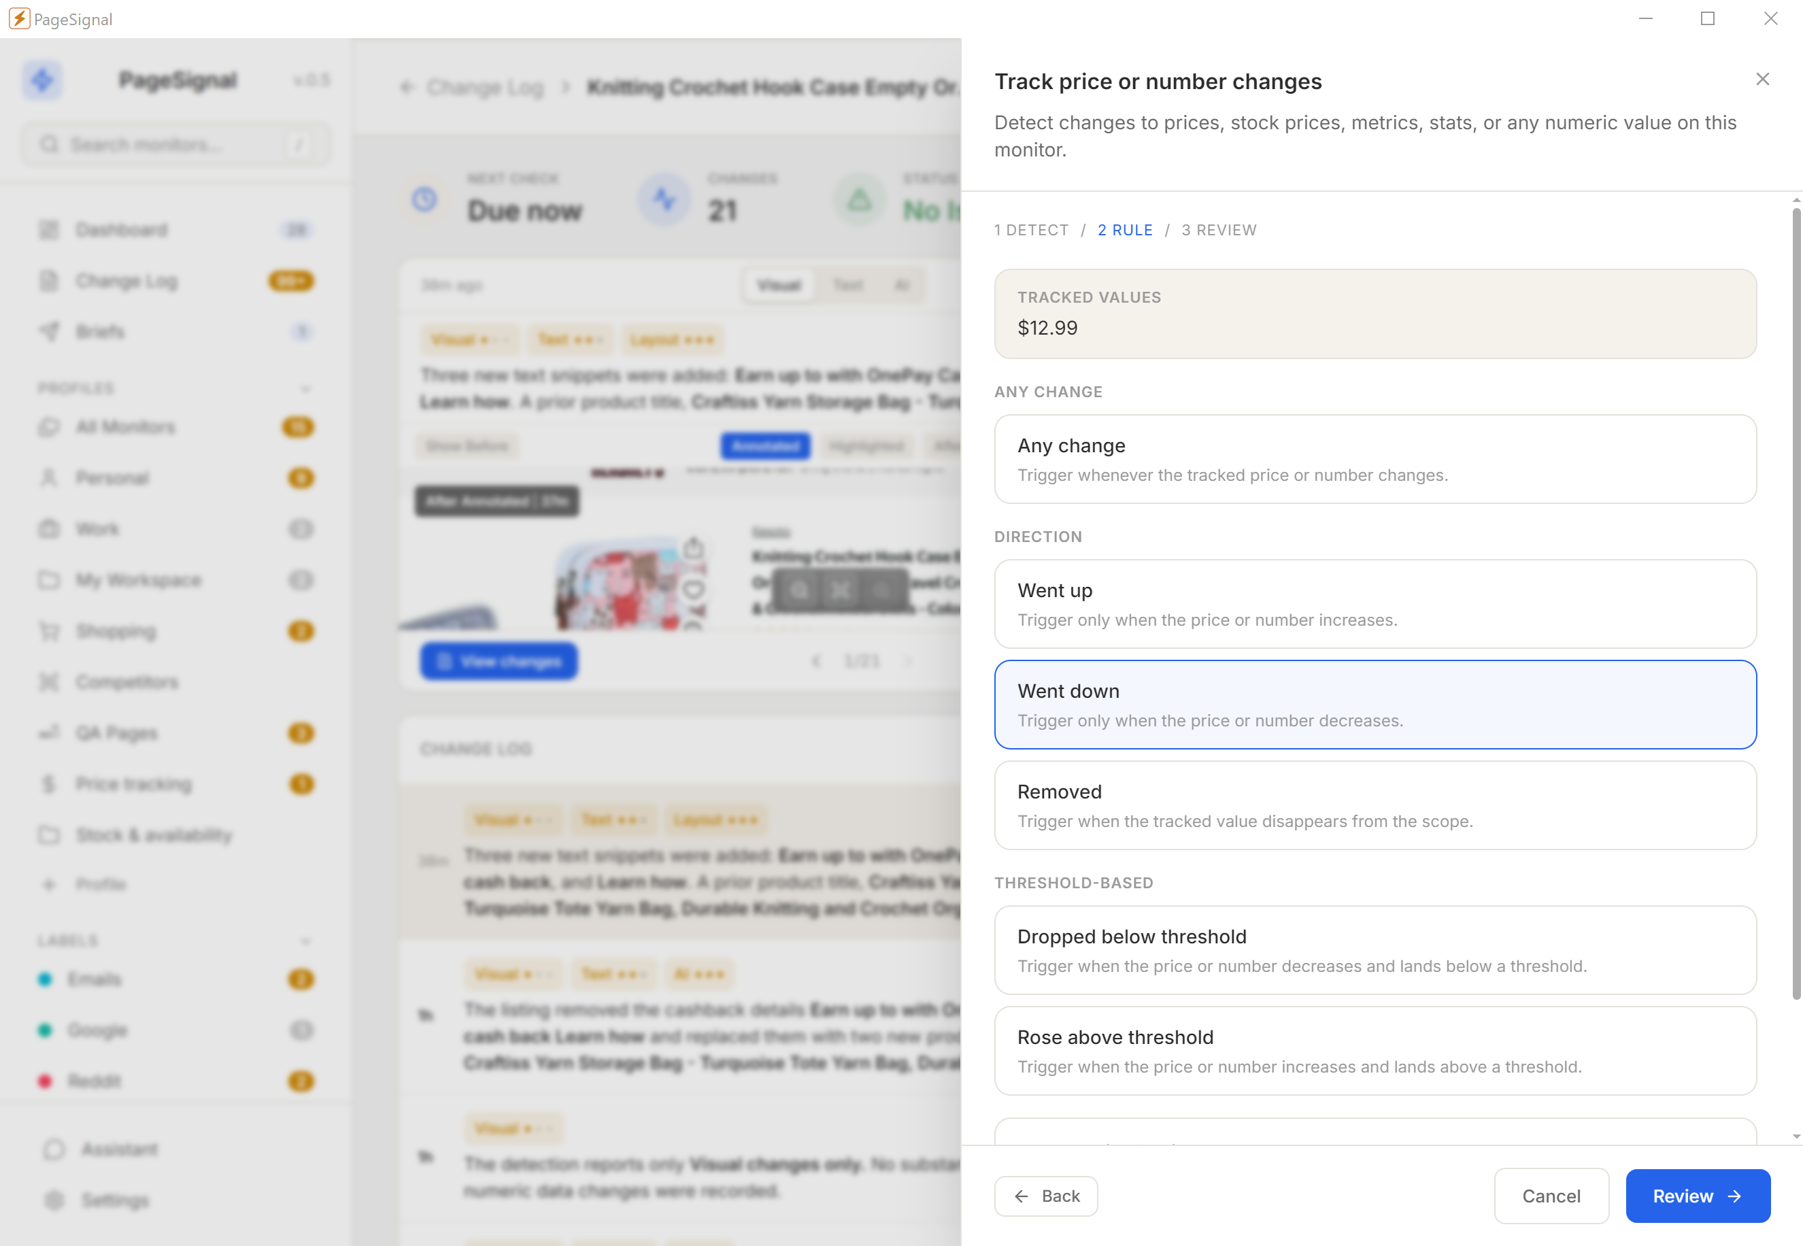Screen dimensions: 1803x1246
Task: Click the Assistant chat icon
Action: pos(54,1149)
